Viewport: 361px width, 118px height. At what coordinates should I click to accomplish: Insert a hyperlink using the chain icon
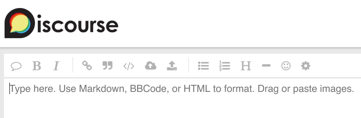[x=87, y=66]
